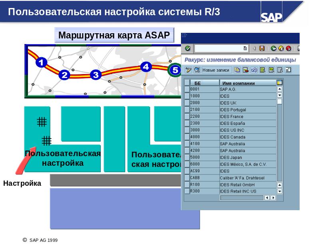
Task: Click the green checkmark Enter icon
Action: tap(187, 48)
